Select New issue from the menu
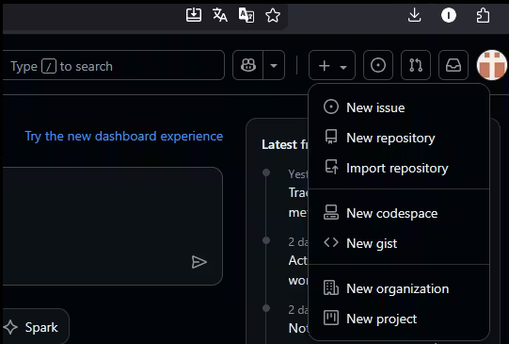 (399, 107)
